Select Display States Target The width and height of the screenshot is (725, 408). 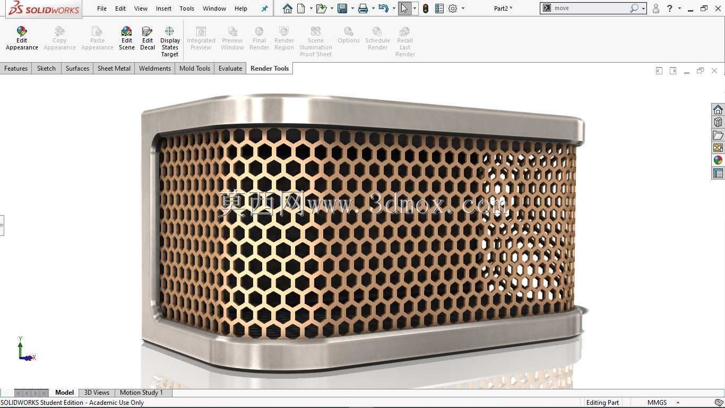[x=170, y=42]
